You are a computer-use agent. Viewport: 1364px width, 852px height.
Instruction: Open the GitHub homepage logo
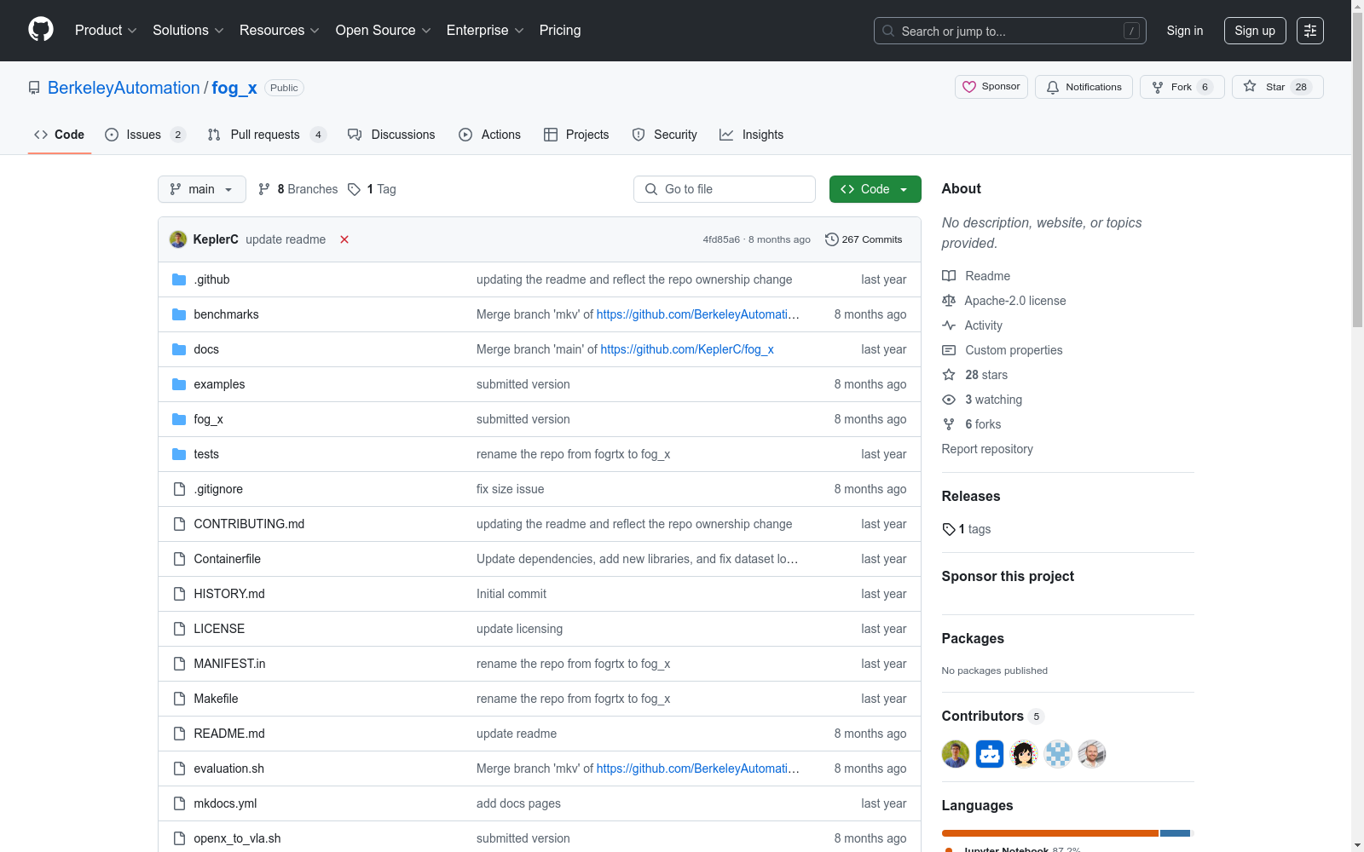41,30
